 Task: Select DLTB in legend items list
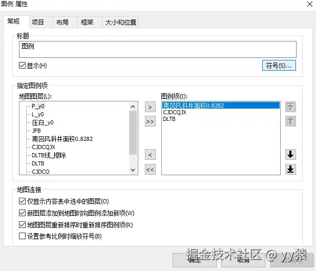click(169, 119)
